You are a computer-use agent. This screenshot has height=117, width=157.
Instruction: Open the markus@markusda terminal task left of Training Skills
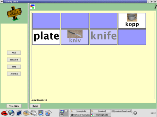coord(80,115)
